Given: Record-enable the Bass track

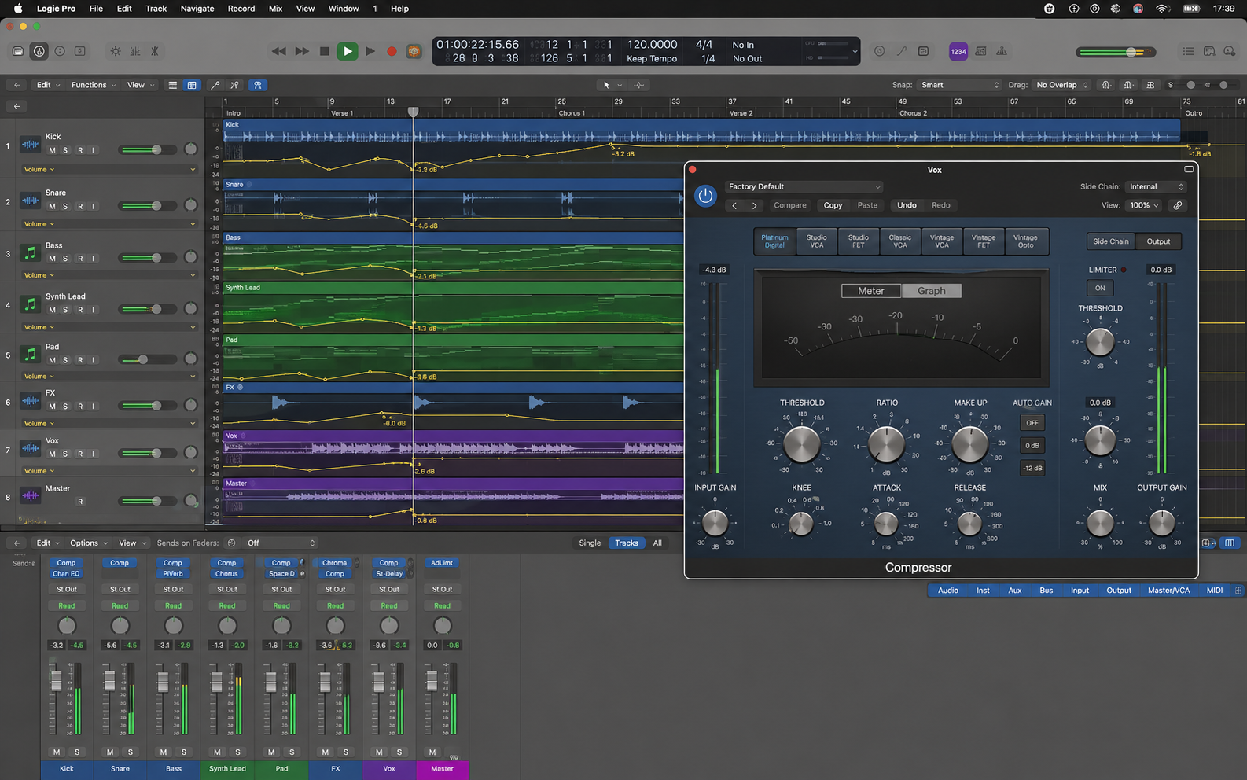Looking at the screenshot, I should coord(79,259).
